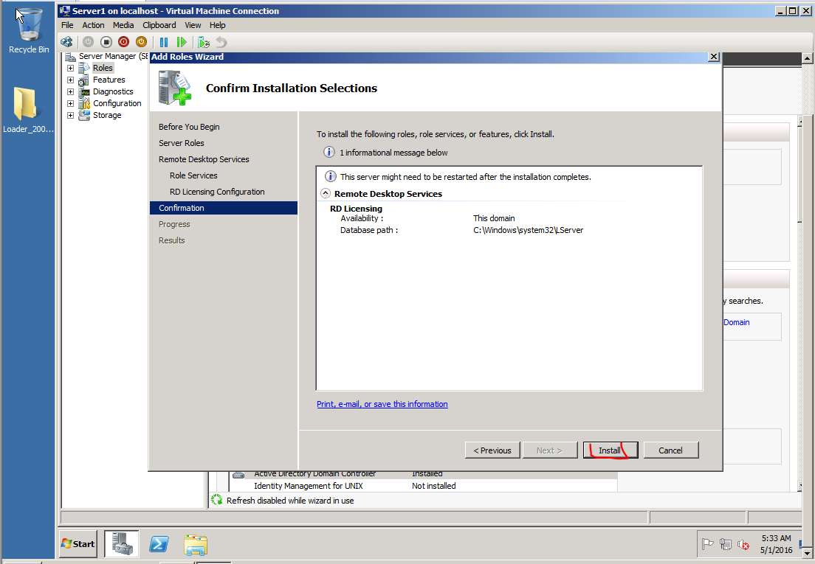Image resolution: width=815 pixels, height=564 pixels.
Task: Click the informational message count icon
Action: [x=329, y=152]
